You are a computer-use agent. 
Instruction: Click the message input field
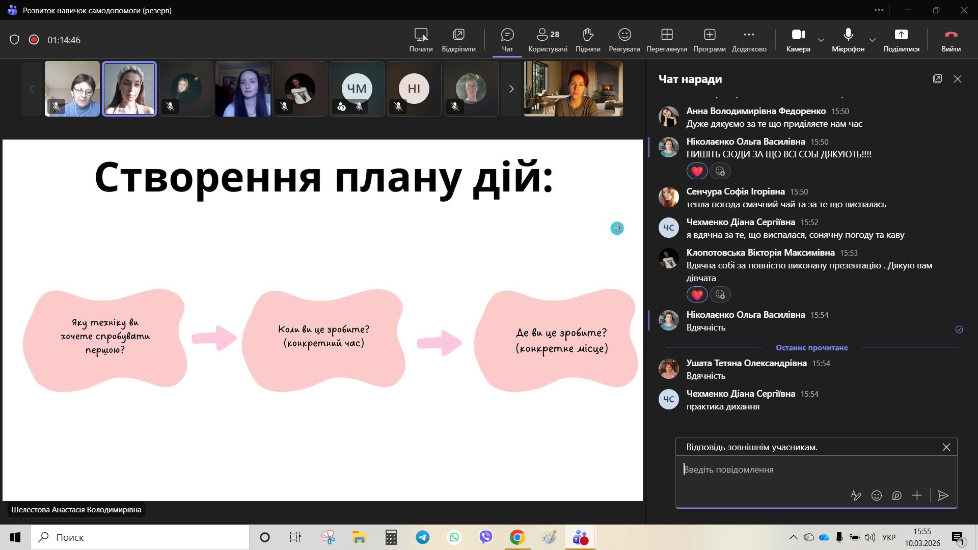coord(815,470)
